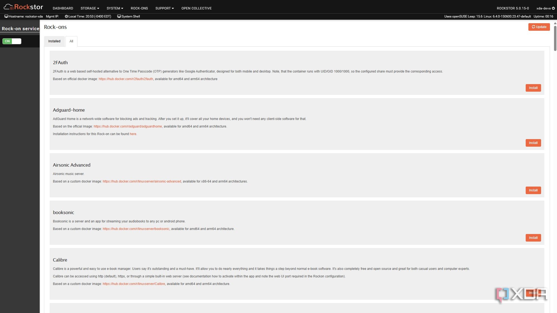Click the Airsonic Advanced heading
This screenshot has width=557, height=313.
[72, 165]
